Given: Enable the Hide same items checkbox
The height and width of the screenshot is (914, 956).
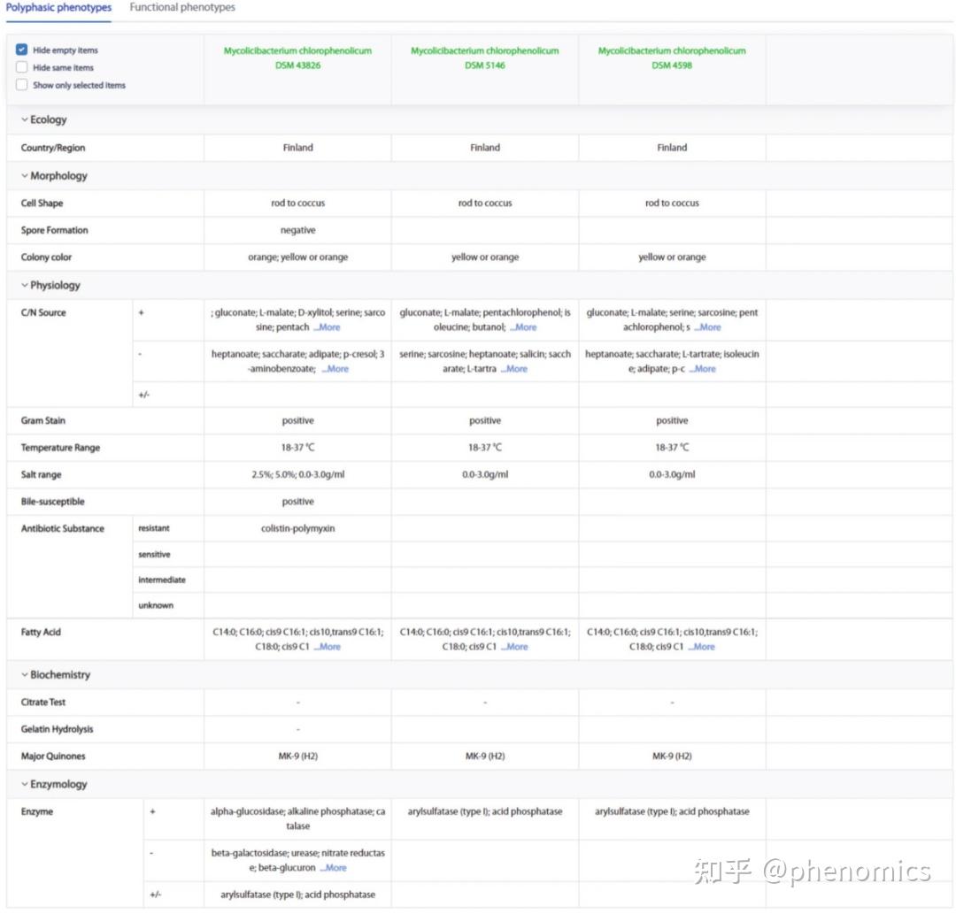Looking at the screenshot, I should tap(22, 68).
